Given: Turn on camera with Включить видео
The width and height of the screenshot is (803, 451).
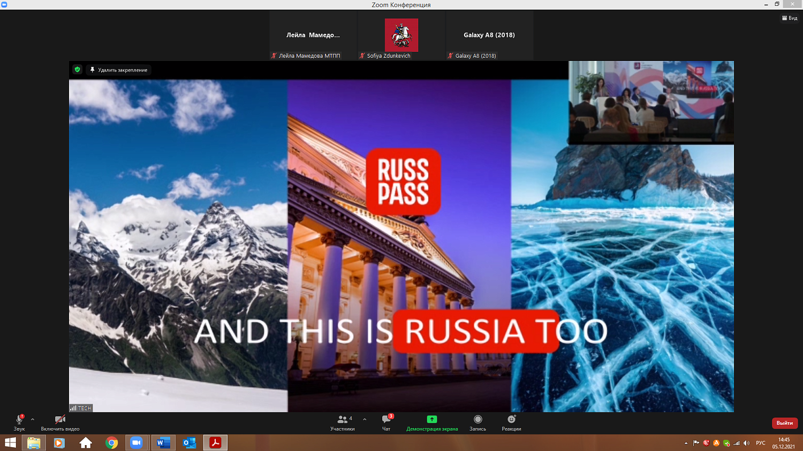Looking at the screenshot, I should coord(60,422).
